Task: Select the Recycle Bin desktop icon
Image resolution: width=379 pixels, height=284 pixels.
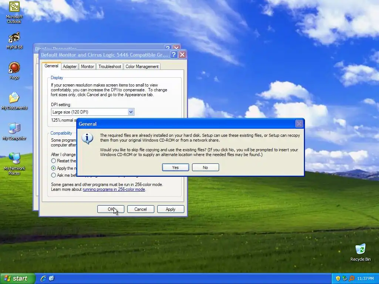Action: tap(360, 253)
